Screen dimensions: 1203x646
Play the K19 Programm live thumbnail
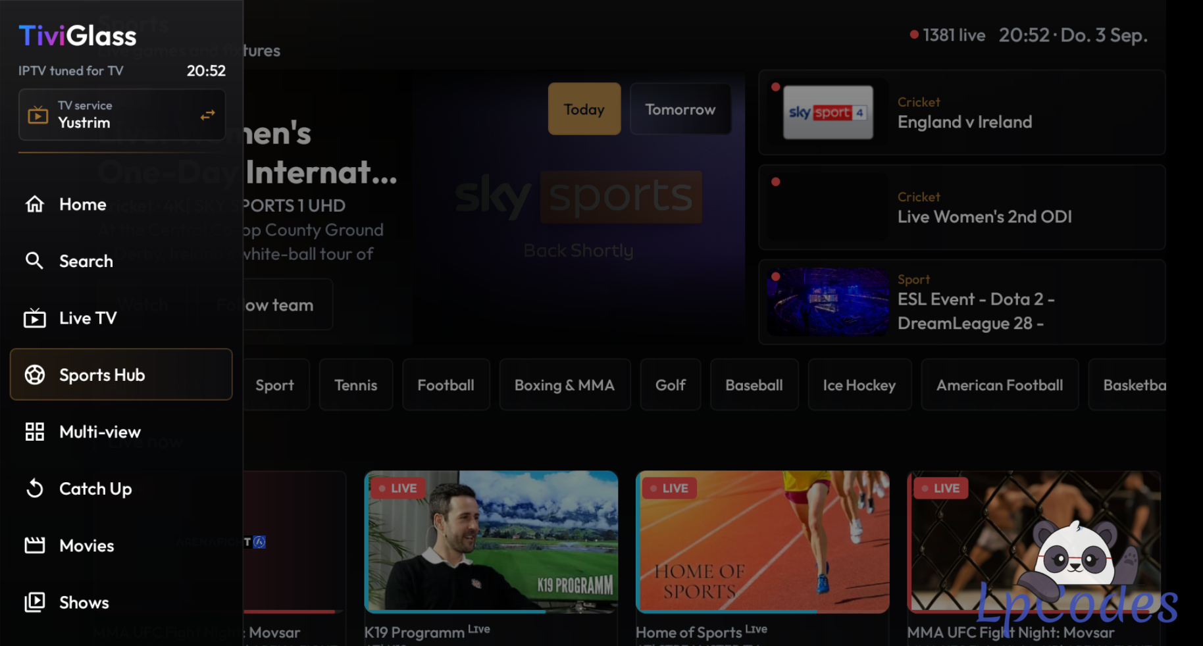[x=491, y=542]
